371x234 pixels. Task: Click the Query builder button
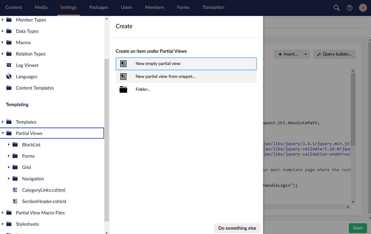point(334,54)
